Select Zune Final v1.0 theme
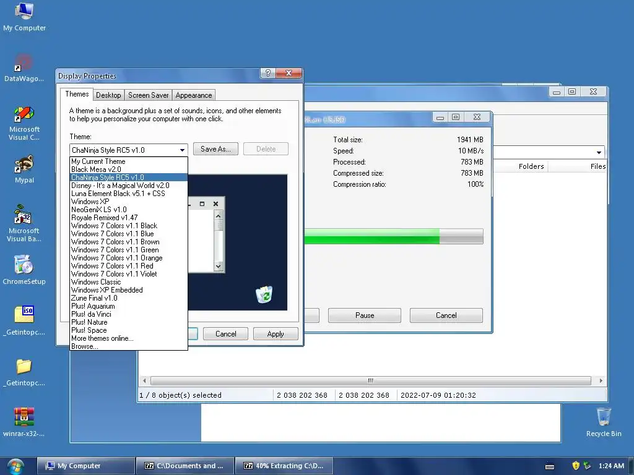This screenshot has height=475, width=634. (129, 298)
